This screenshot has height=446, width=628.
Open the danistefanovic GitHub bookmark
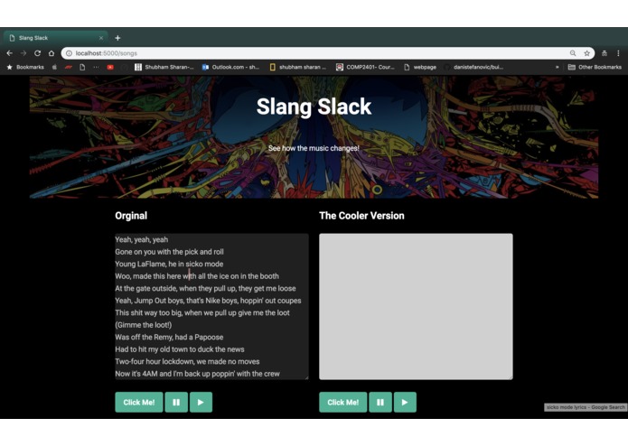click(473, 67)
